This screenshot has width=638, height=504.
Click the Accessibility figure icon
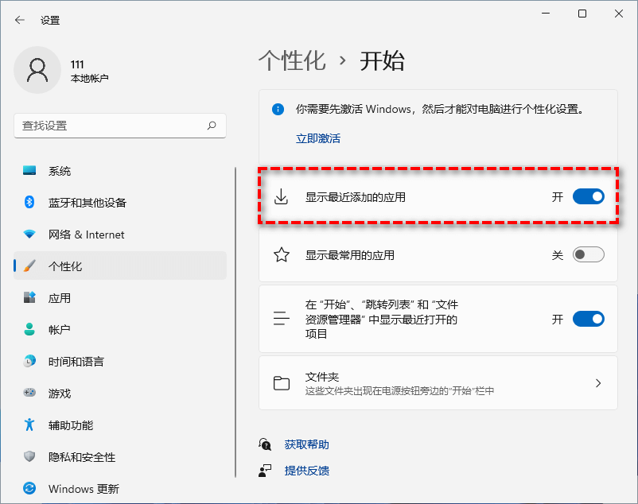[x=29, y=425]
